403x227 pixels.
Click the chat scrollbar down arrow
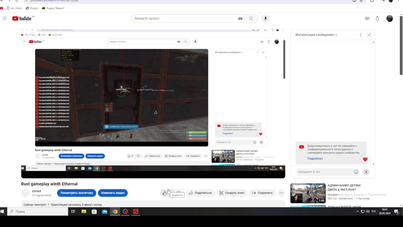tap(373, 164)
